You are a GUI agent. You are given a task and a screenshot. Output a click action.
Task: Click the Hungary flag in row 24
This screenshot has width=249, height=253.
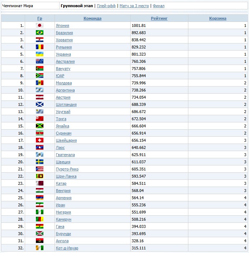point(39,191)
